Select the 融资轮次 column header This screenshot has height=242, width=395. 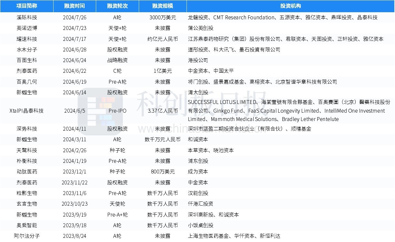tap(117, 6)
